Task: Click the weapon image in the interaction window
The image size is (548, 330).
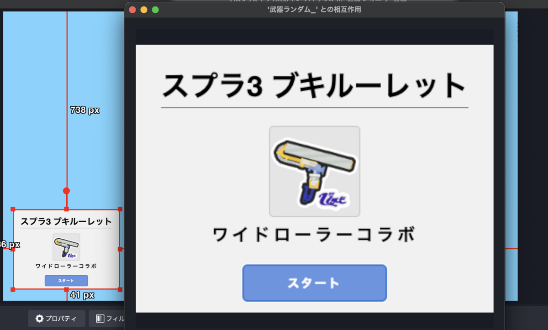Action: pyautogui.click(x=315, y=171)
